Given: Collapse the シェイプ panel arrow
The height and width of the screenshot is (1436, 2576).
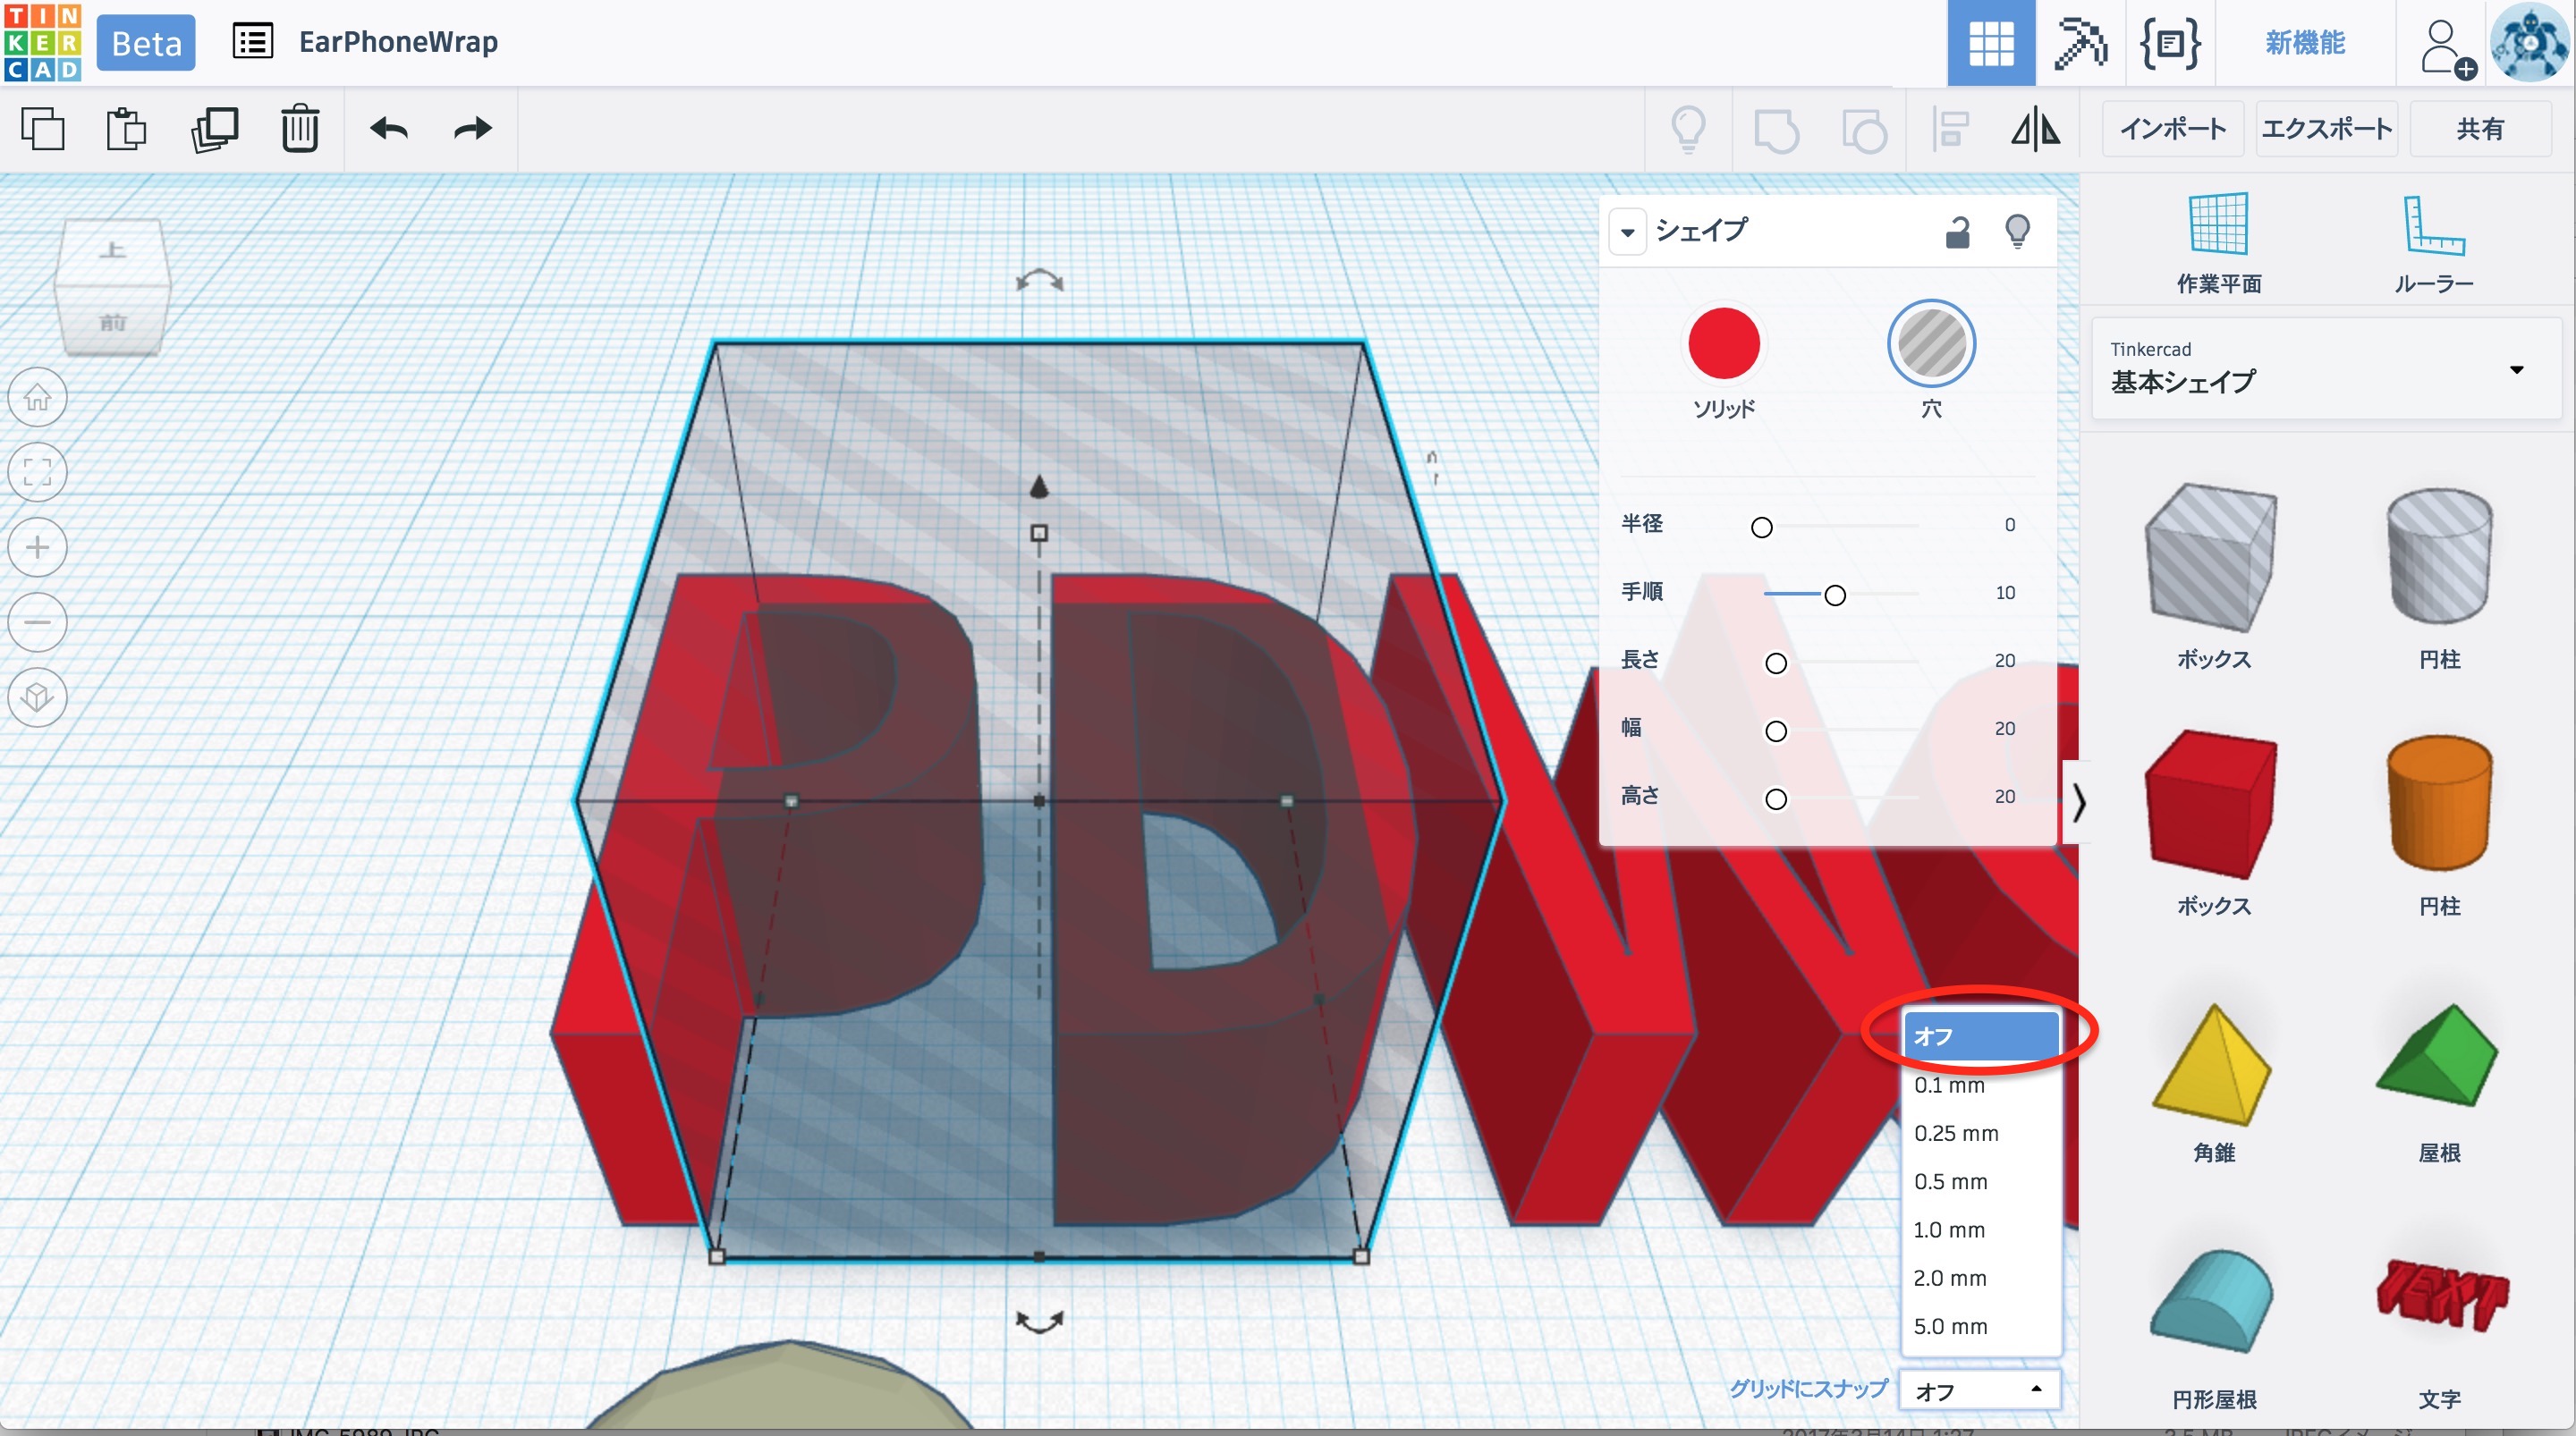Looking at the screenshot, I should click(x=1627, y=232).
